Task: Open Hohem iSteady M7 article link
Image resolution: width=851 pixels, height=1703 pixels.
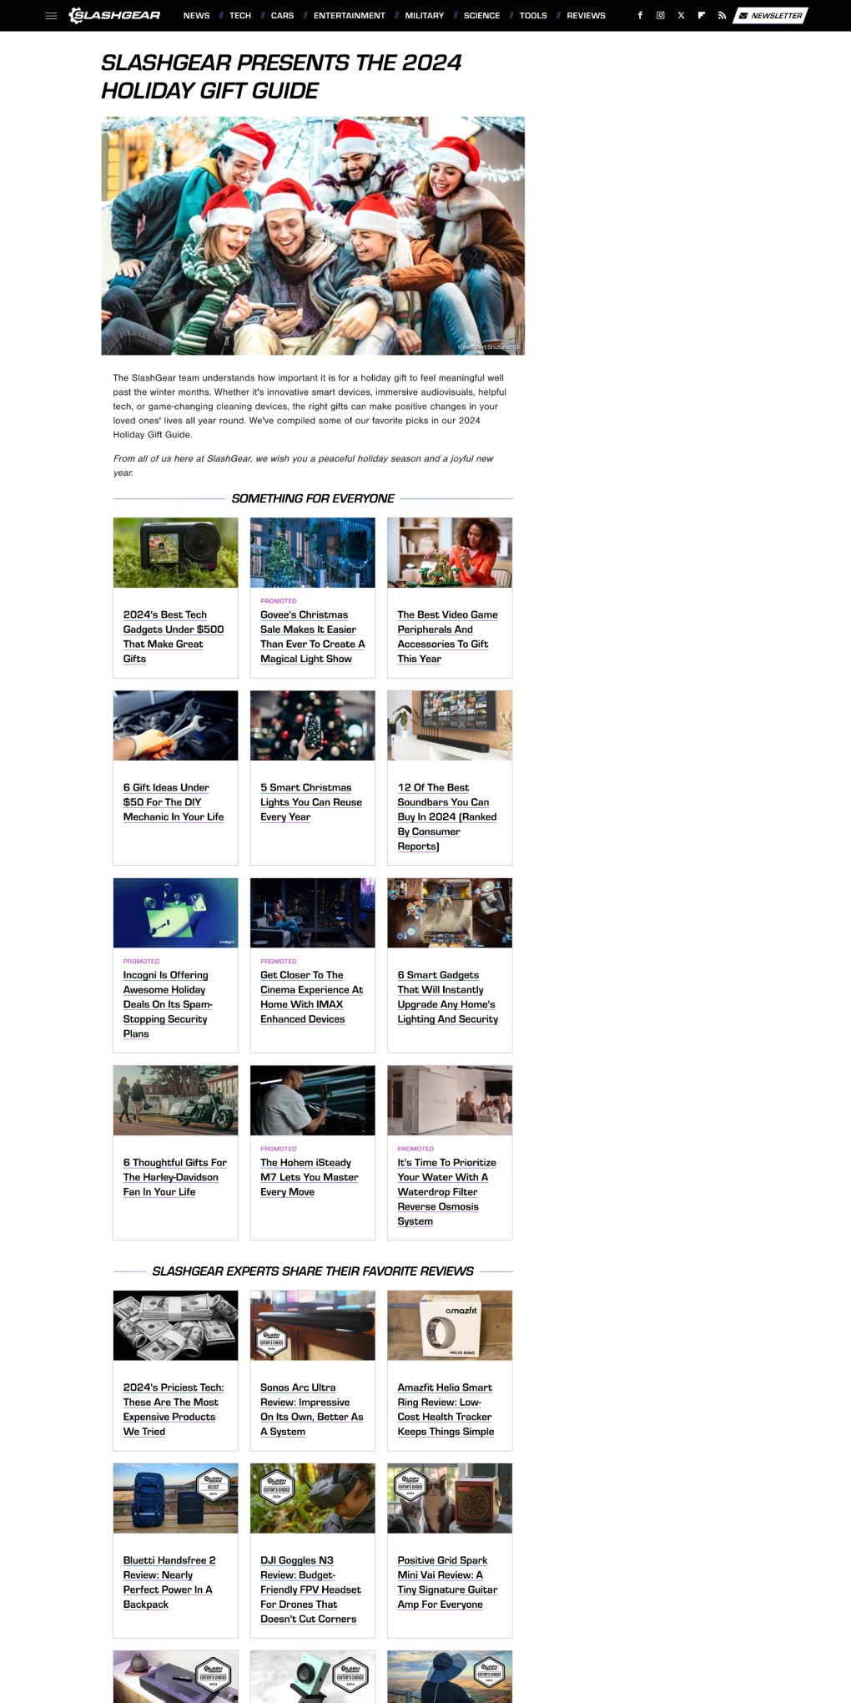Action: click(x=309, y=1177)
